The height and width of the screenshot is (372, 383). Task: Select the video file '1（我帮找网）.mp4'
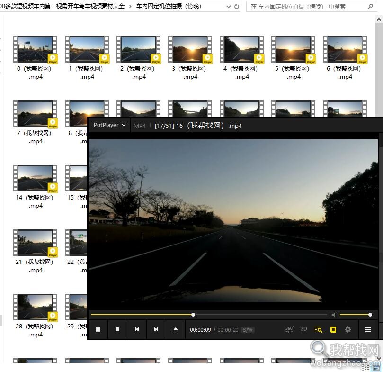coord(87,58)
